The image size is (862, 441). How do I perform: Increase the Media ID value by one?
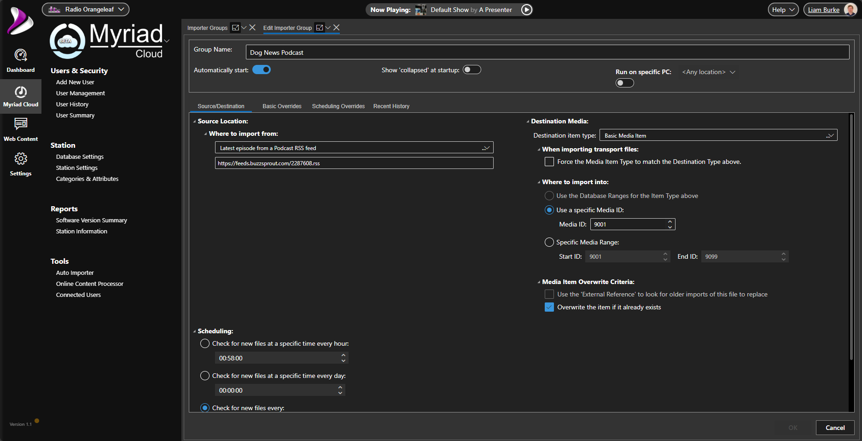(670, 221)
